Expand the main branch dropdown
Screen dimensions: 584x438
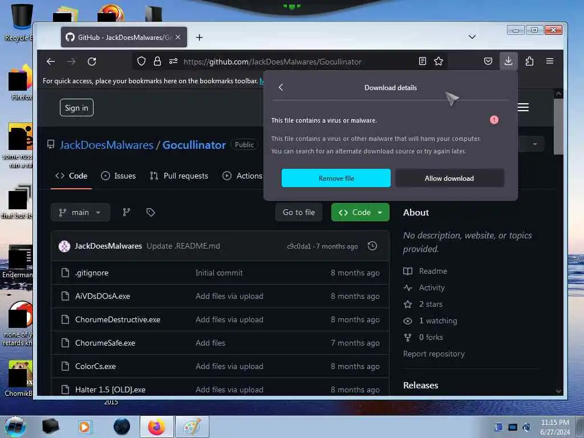coord(80,212)
